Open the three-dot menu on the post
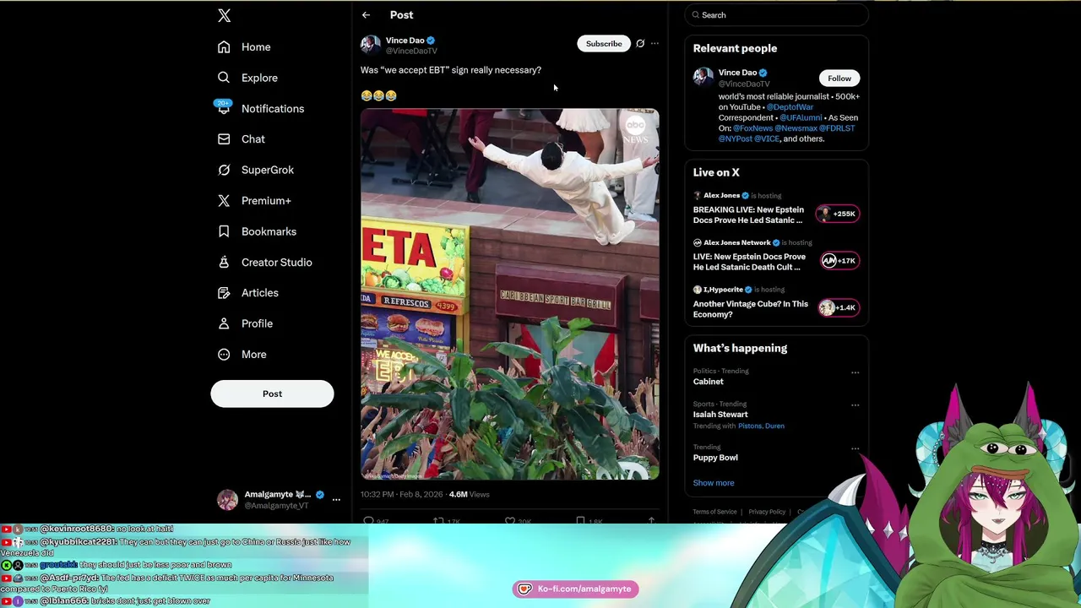Viewport: 1081px width, 608px height. tap(655, 44)
